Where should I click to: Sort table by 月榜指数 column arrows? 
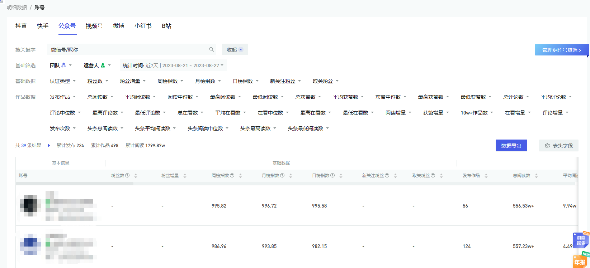click(291, 176)
